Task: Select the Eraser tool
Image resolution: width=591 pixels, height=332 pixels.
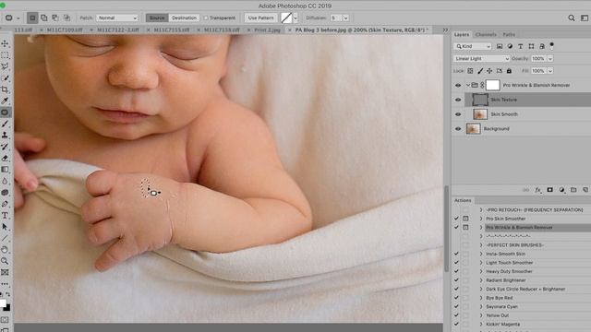Action: click(x=5, y=158)
